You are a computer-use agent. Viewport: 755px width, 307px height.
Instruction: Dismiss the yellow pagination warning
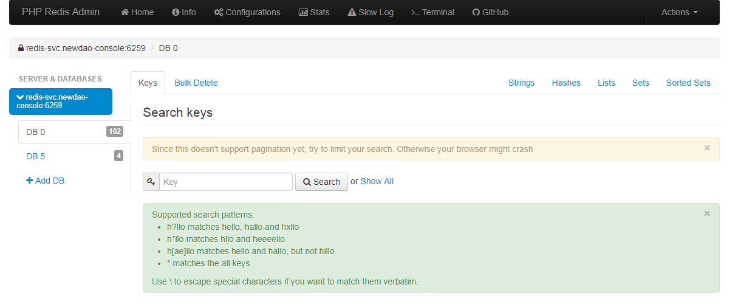click(x=706, y=148)
